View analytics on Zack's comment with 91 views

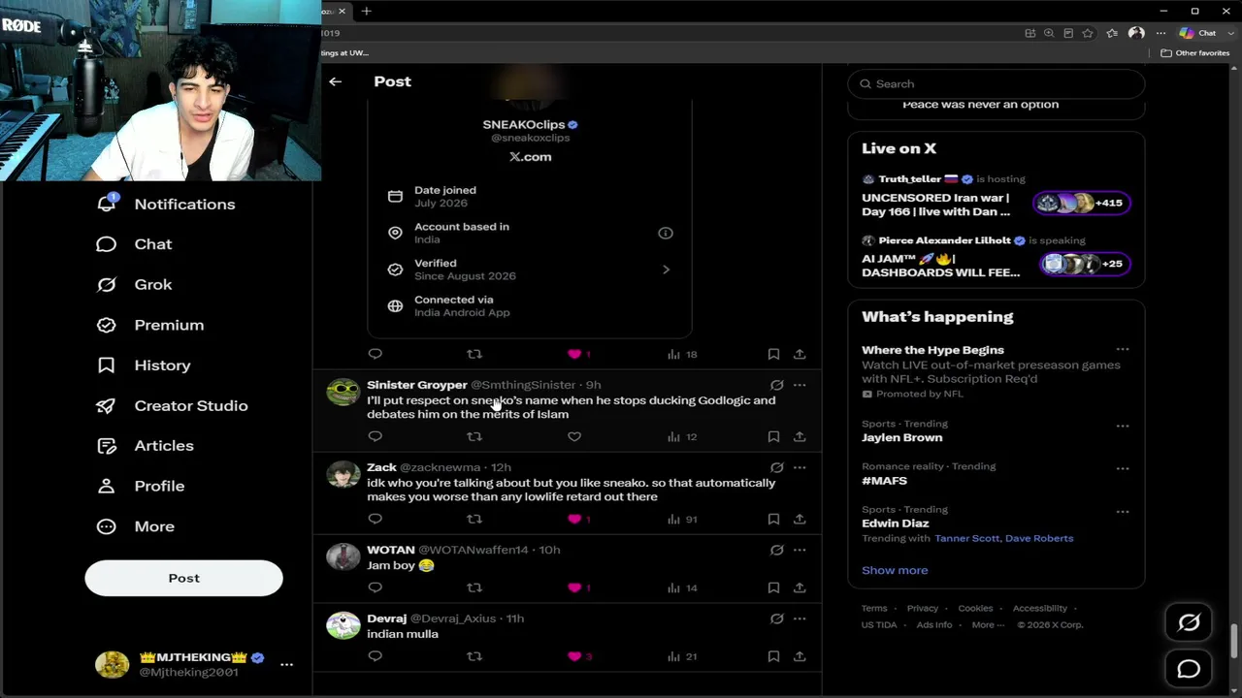point(682,519)
